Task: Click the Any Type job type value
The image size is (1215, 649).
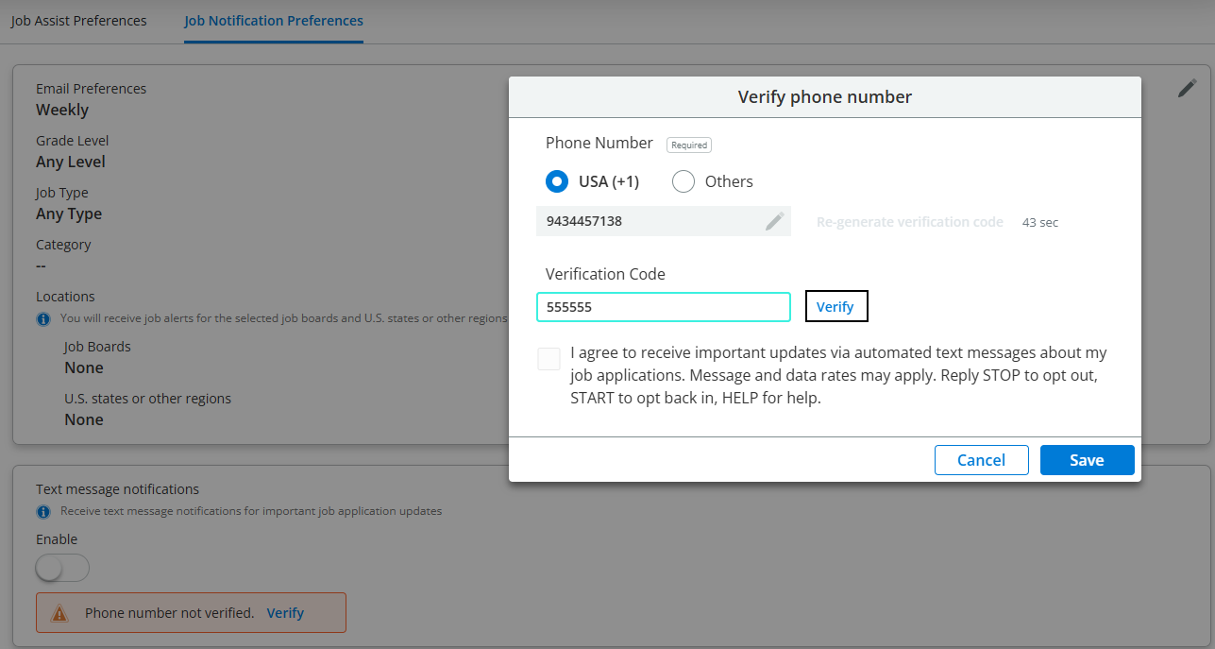Action: [69, 213]
